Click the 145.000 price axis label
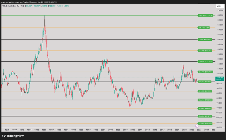This screenshot has width=226, height=140. click(220, 35)
